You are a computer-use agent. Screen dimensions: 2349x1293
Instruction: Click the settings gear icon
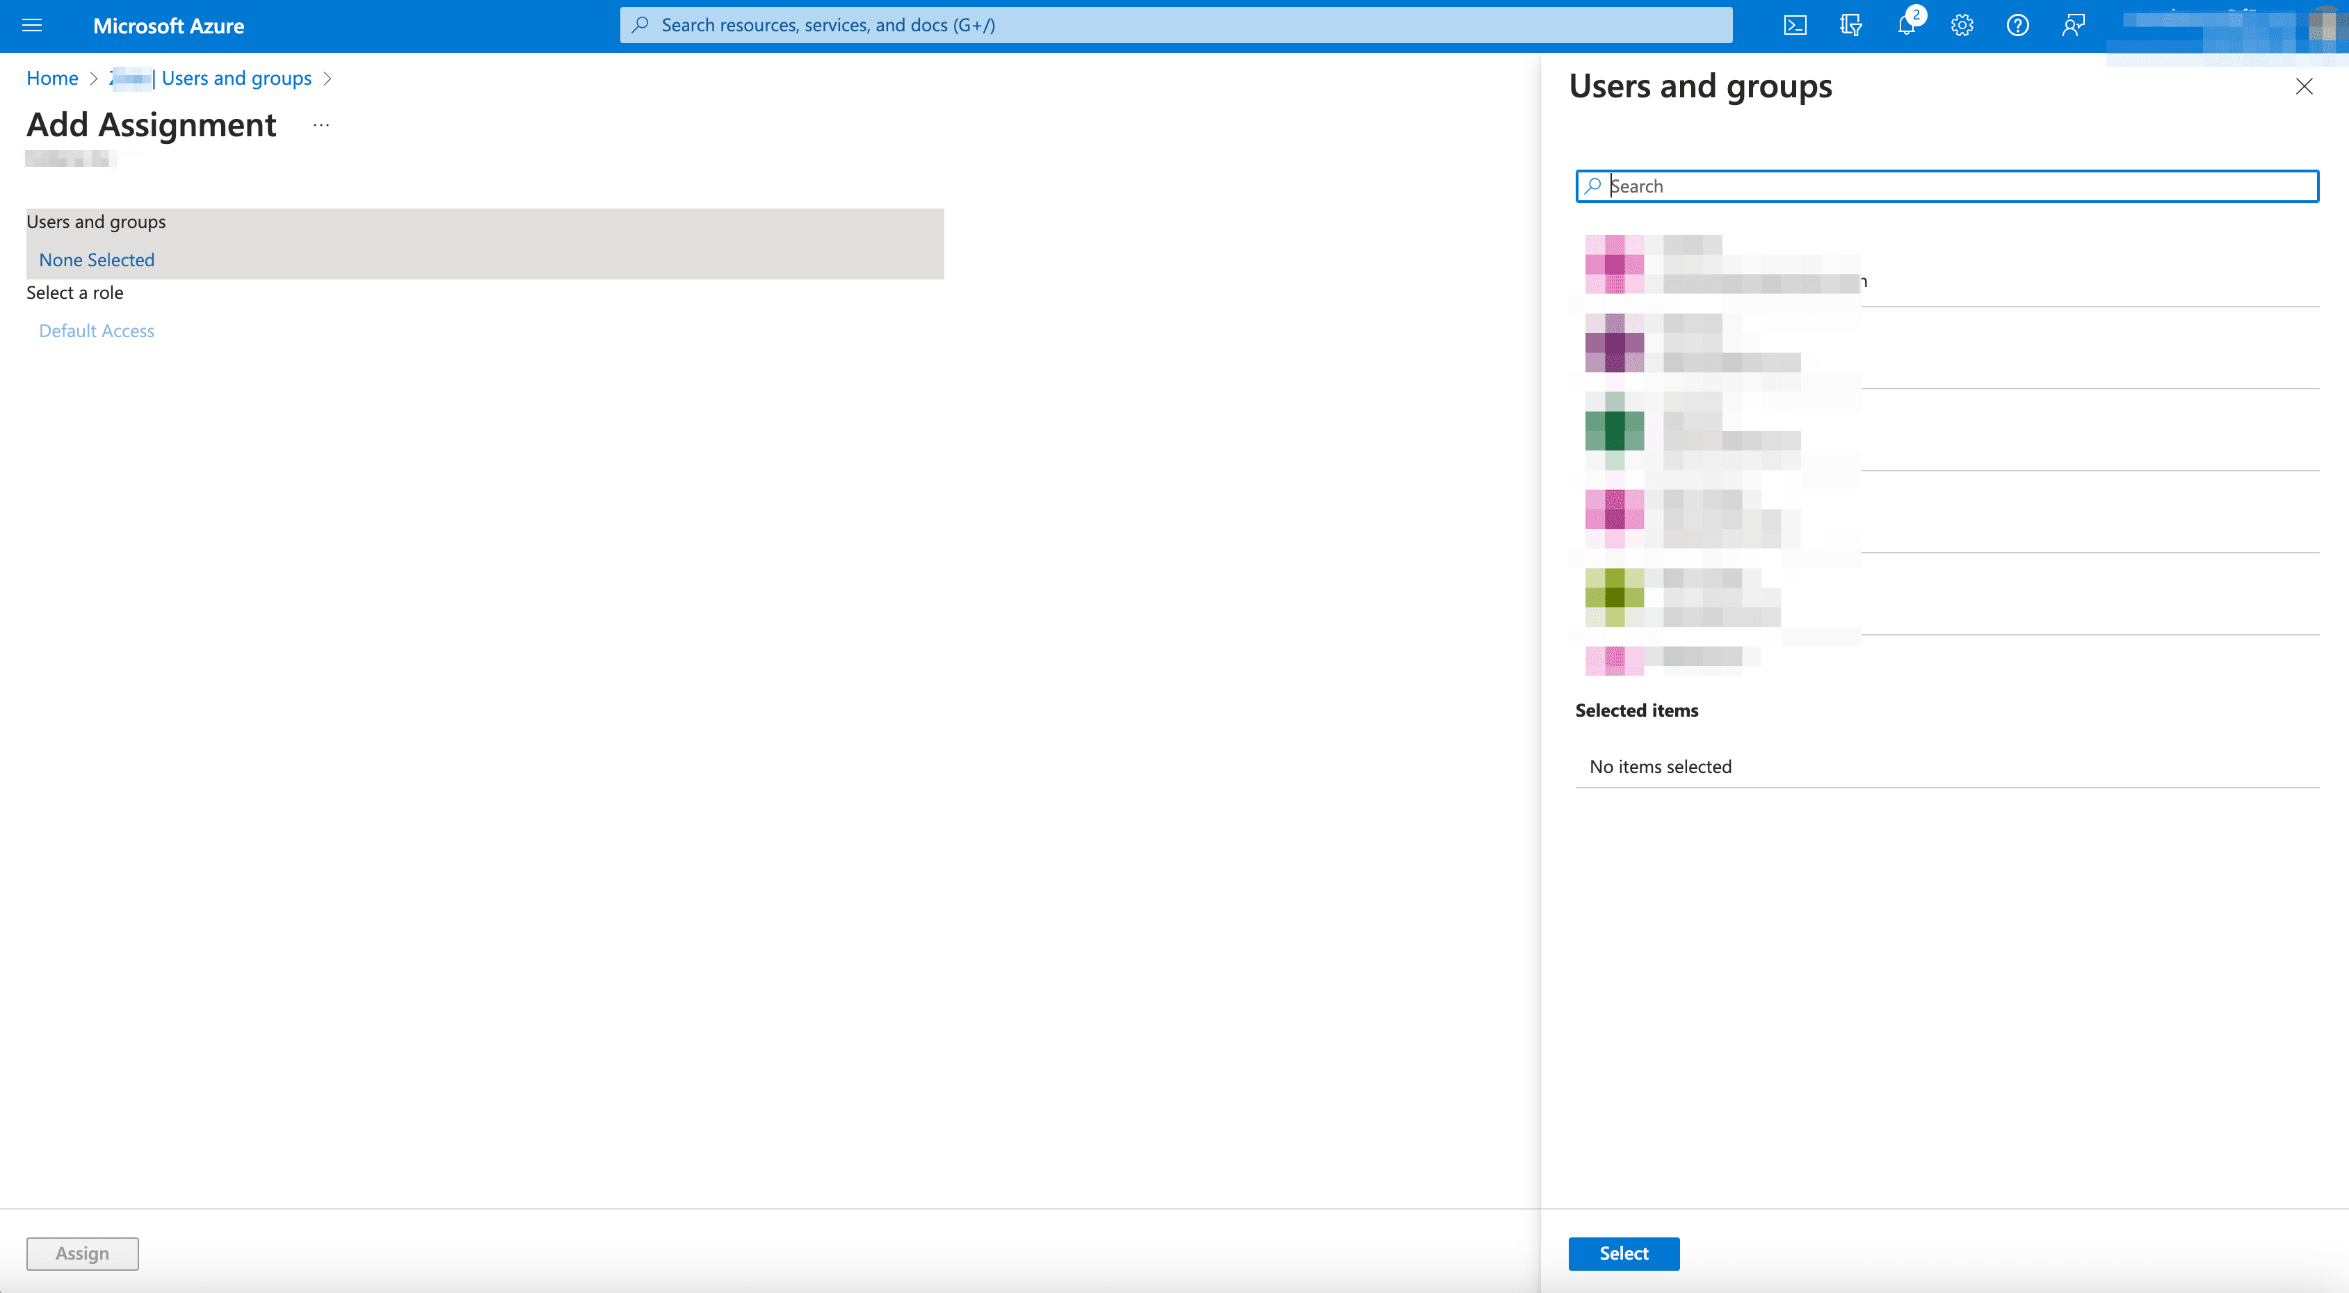coord(1962,26)
